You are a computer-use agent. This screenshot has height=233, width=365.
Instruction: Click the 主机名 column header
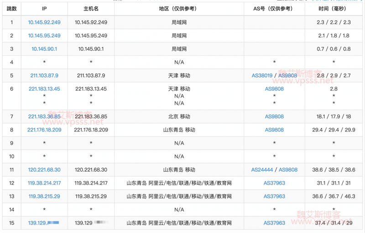(91, 9)
